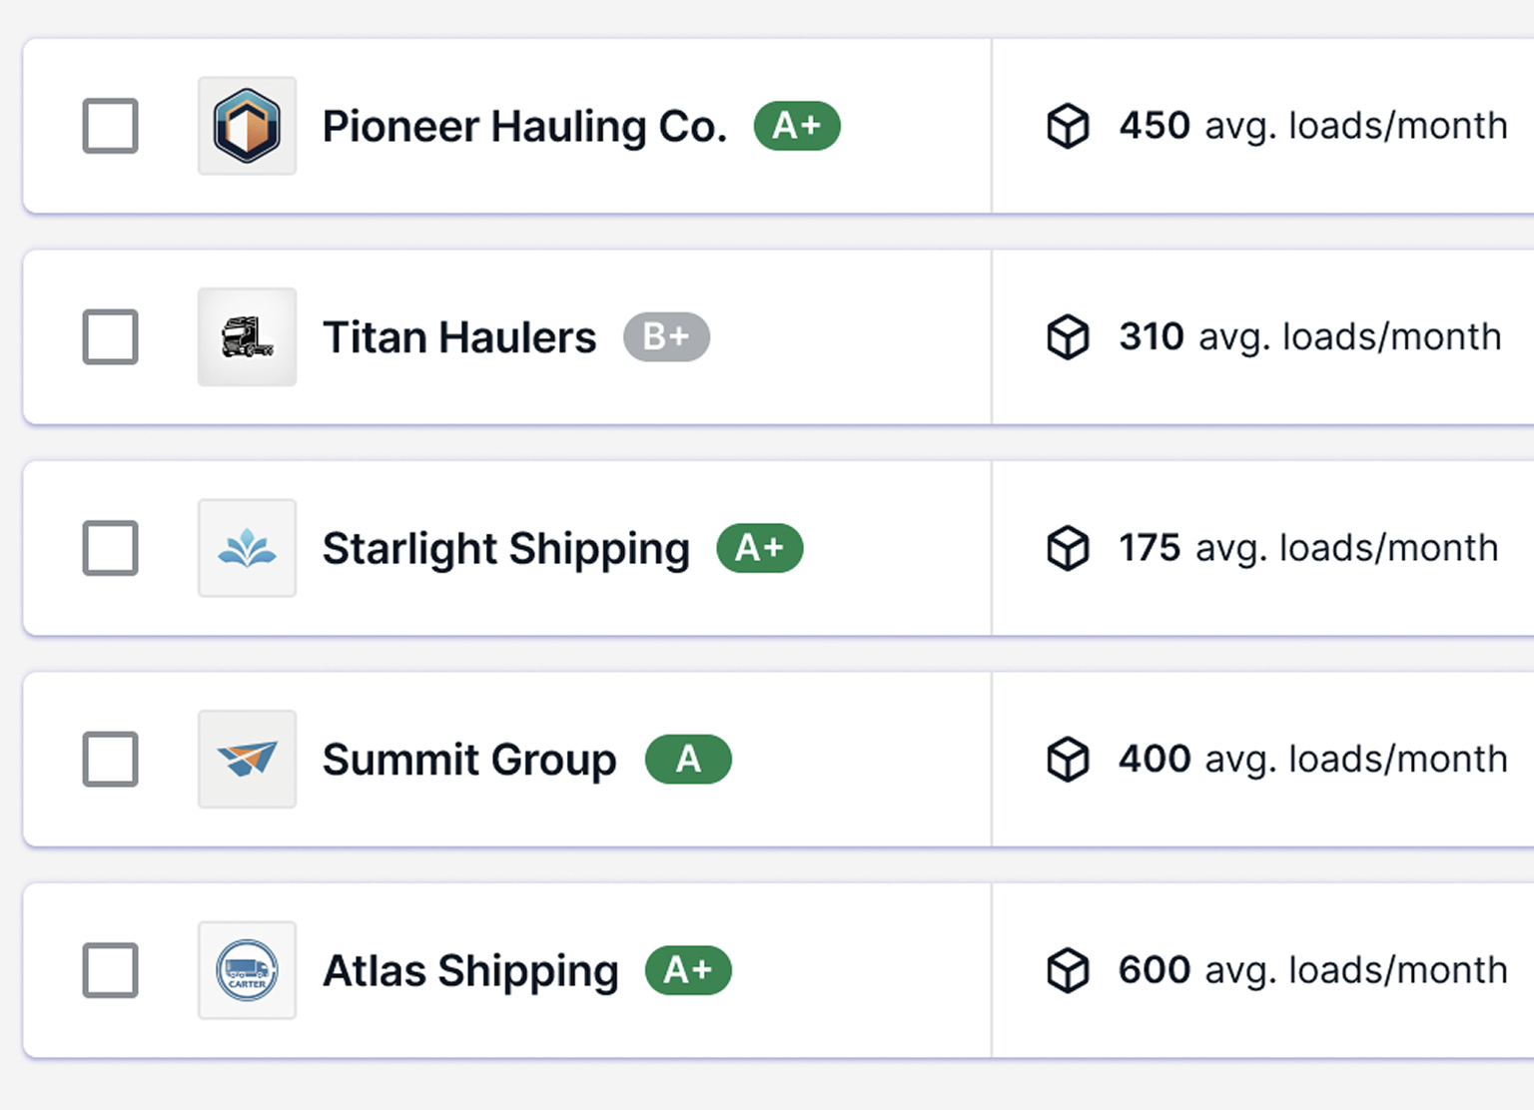Open the Atlas Shipping carrier name

(x=470, y=971)
